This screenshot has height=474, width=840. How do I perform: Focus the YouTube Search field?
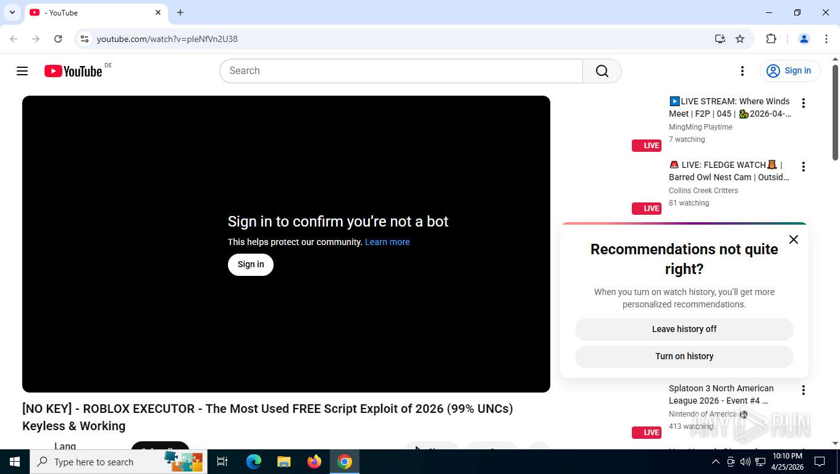coord(401,71)
